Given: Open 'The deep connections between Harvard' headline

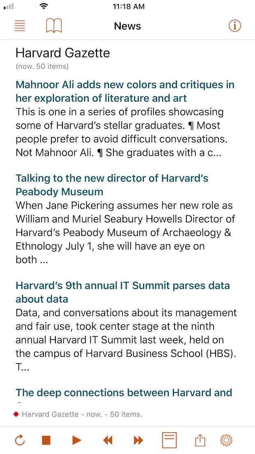Looking at the screenshot, I should [x=124, y=393].
